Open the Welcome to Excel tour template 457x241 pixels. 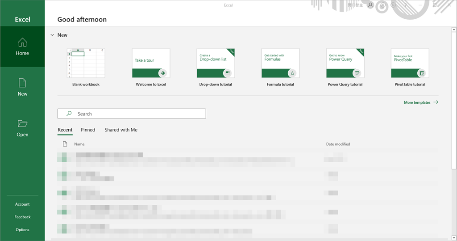tap(151, 68)
